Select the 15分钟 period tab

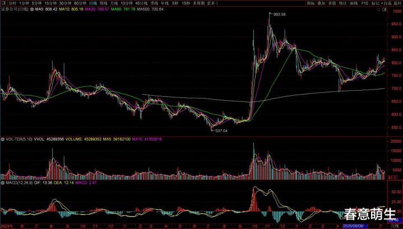(x=50, y=3)
